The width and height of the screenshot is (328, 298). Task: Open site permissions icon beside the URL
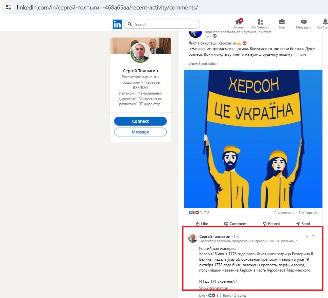8,7
